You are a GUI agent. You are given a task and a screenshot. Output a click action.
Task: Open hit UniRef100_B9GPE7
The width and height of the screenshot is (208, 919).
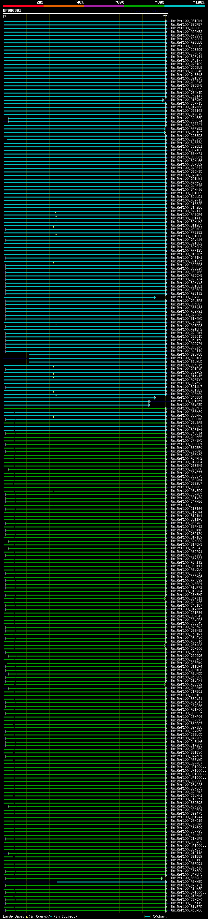coord(186,25)
